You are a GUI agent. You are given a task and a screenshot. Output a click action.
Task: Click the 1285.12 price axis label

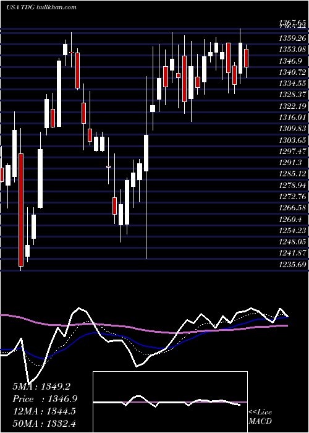(292, 174)
